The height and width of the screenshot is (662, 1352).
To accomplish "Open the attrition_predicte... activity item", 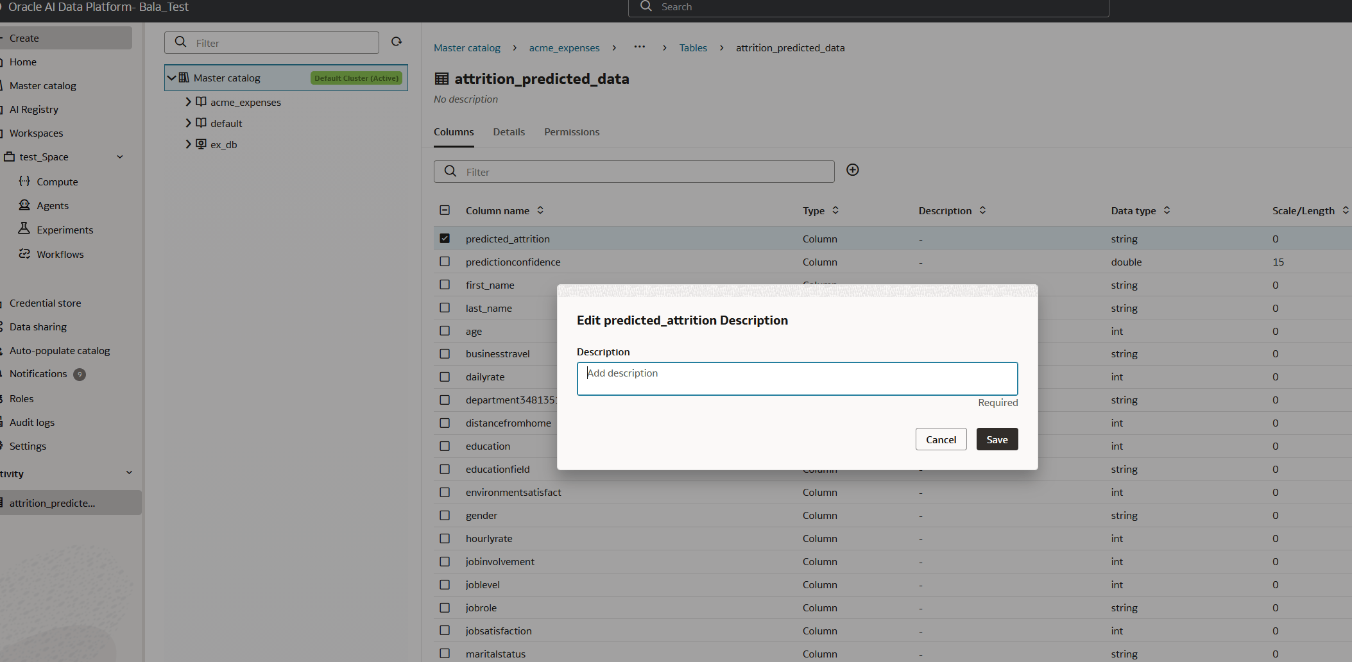I will tap(71, 503).
